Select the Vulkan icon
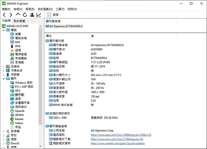Image resolution: width=207 pixels, height=149 pixels. coord(12,123)
